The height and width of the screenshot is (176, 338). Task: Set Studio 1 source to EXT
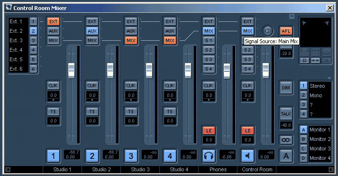coord(53,21)
